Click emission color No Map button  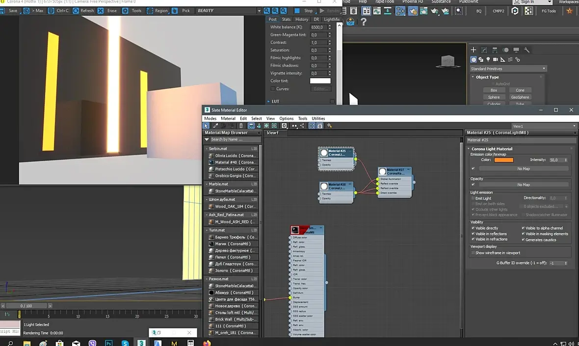(x=524, y=169)
